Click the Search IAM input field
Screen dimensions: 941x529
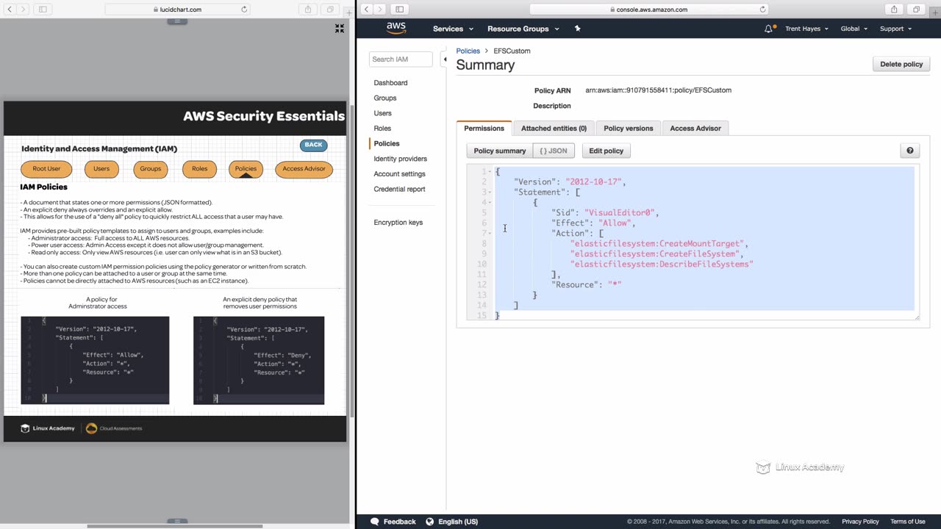(400, 59)
